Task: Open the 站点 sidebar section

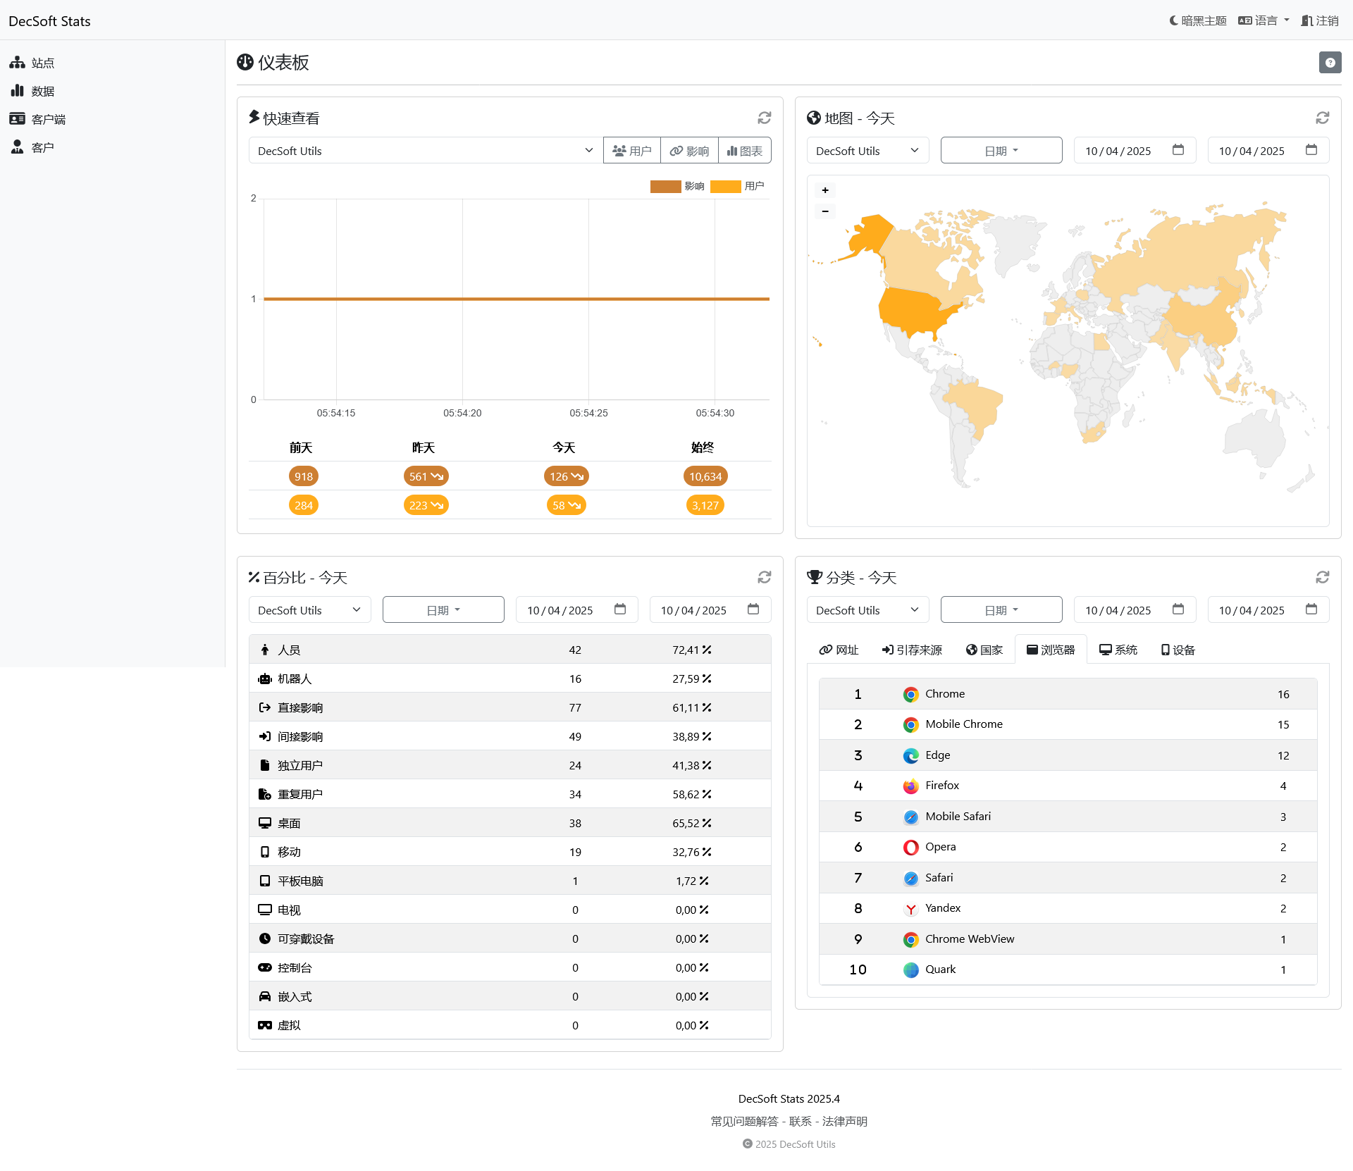Action: point(42,63)
